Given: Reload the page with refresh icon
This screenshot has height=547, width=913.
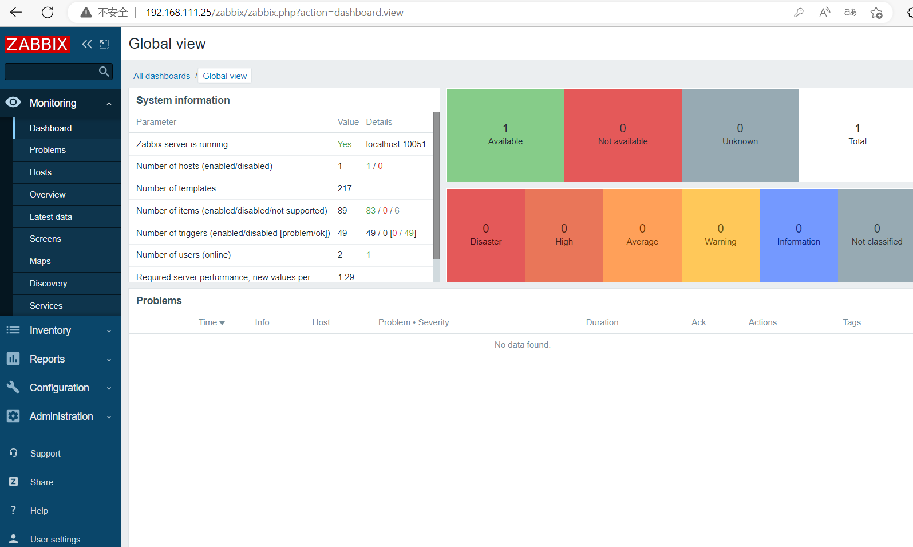Looking at the screenshot, I should pos(48,12).
